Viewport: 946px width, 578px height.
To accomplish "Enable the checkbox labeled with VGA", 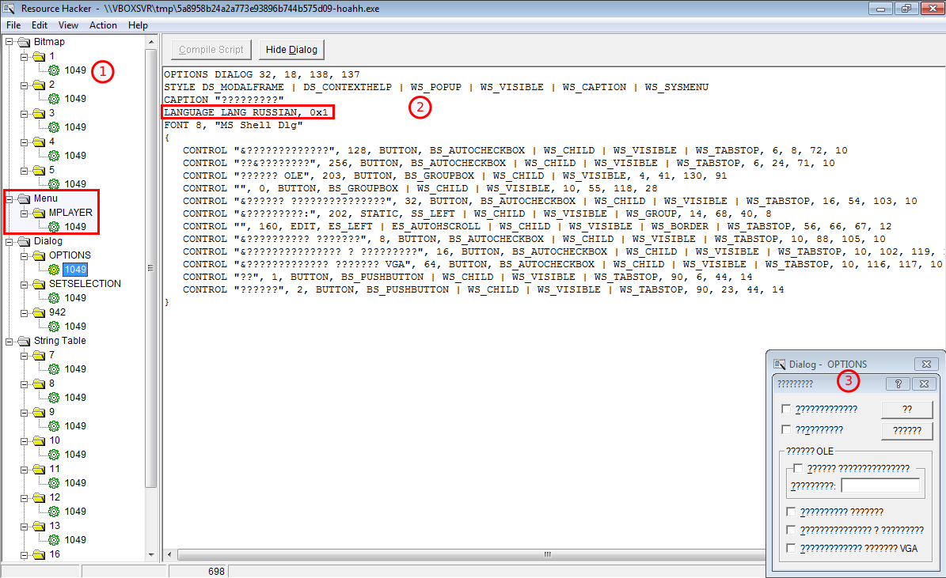I will pyautogui.click(x=792, y=548).
